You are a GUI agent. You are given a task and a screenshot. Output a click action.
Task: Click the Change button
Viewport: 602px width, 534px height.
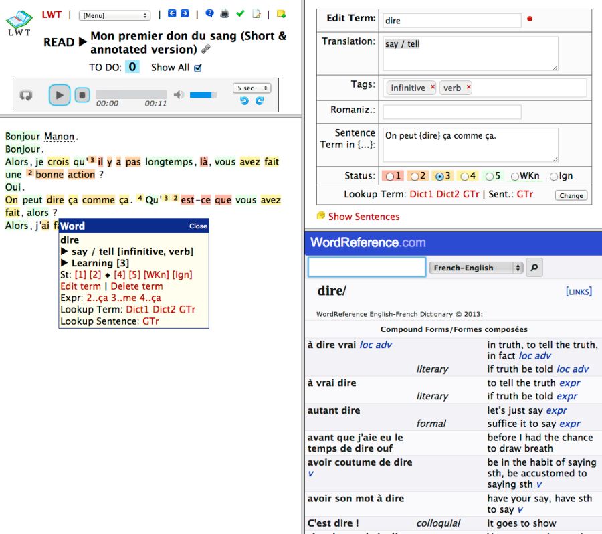571,195
